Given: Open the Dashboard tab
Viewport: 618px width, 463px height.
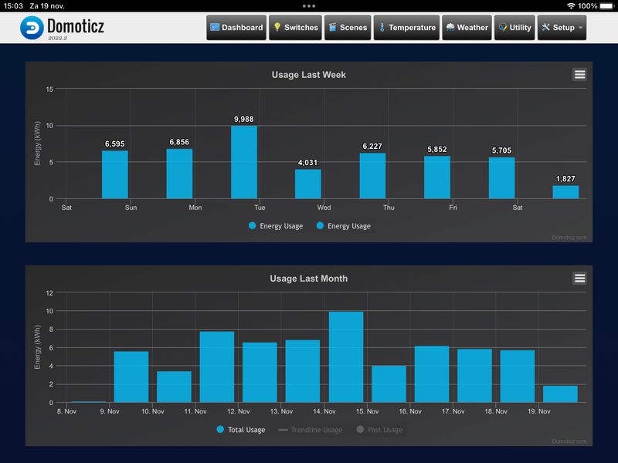Looking at the screenshot, I should click(x=236, y=28).
